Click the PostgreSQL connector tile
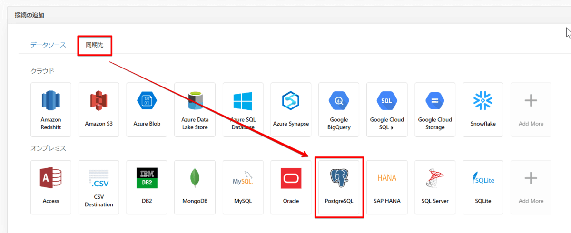 coord(339,187)
